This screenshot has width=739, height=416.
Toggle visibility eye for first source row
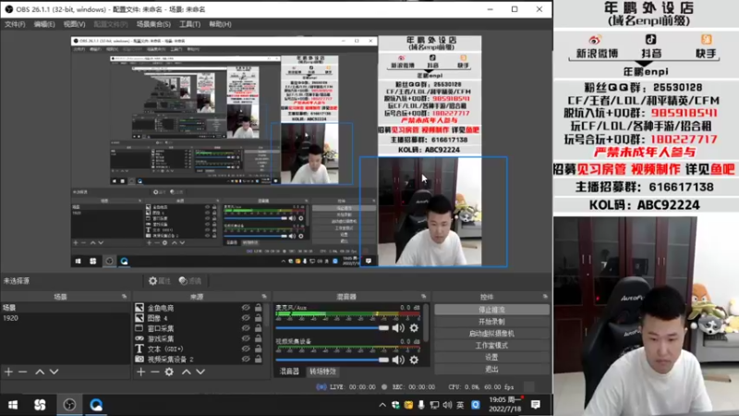click(246, 308)
